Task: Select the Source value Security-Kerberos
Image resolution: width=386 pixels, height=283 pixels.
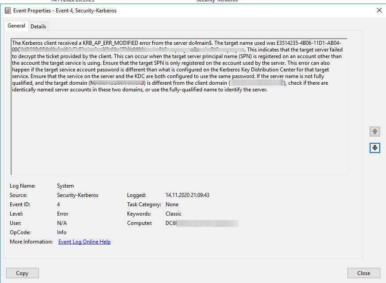Action: pos(77,195)
